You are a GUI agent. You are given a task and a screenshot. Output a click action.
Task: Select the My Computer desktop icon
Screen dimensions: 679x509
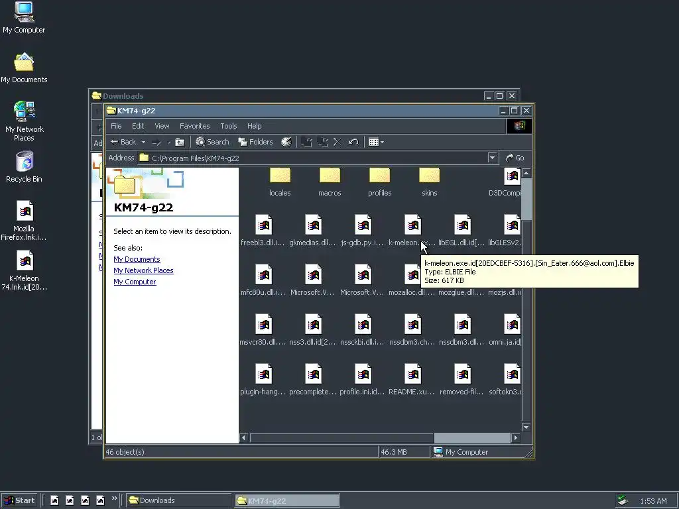(24, 18)
